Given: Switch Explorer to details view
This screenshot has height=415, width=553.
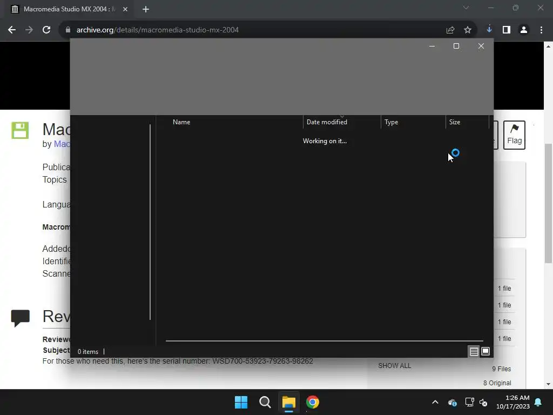Looking at the screenshot, I should (474, 351).
